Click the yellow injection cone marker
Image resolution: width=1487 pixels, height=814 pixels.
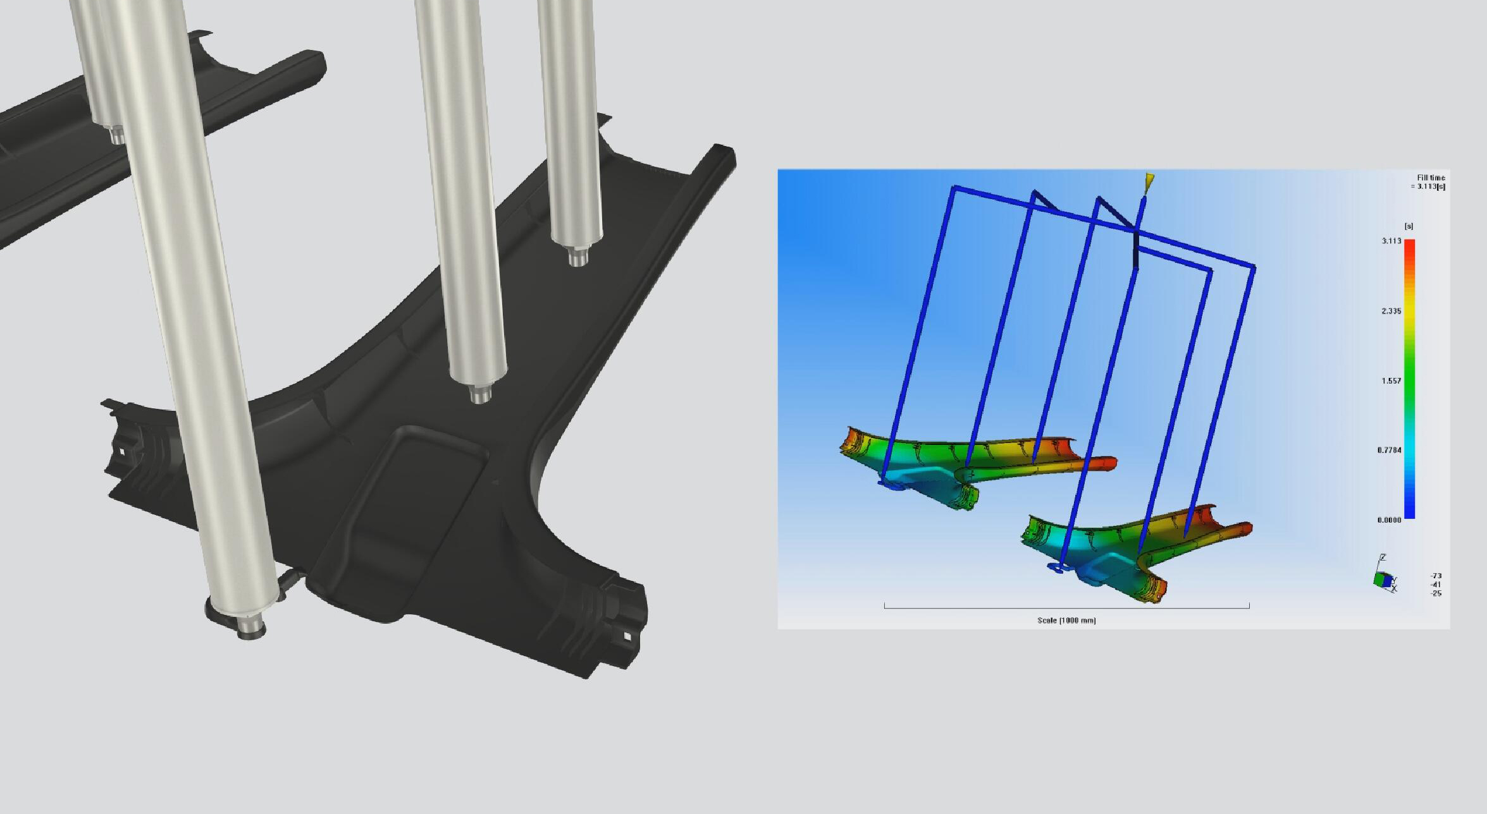click(x=1149, y=181)
